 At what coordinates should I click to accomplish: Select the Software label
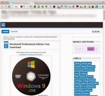86,94
